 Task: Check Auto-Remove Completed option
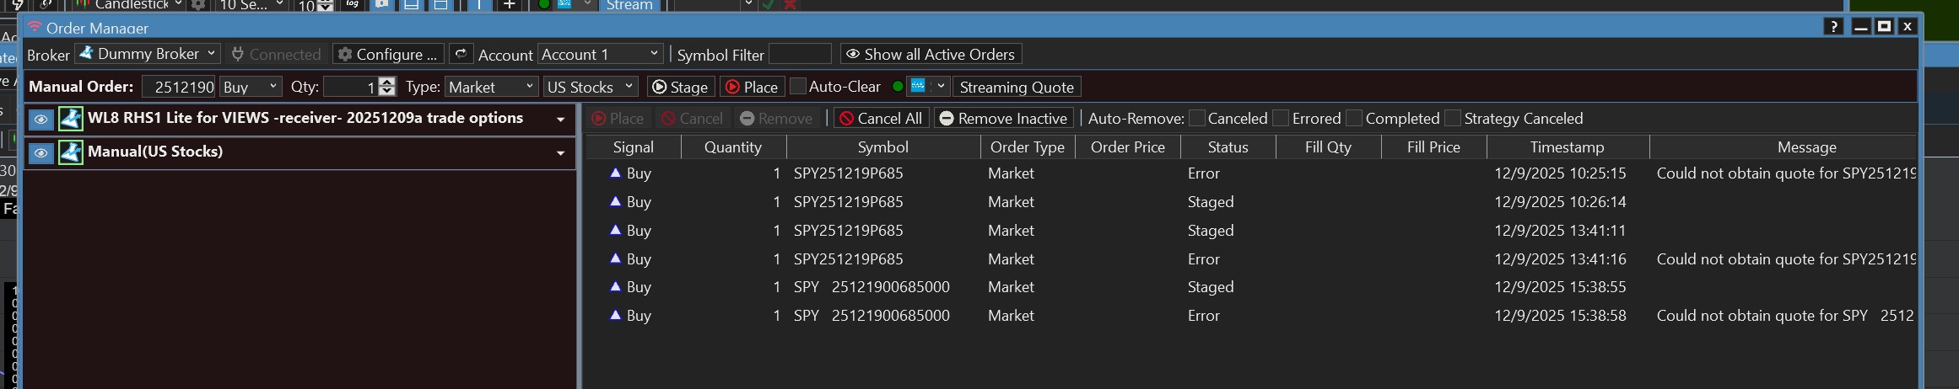tap(1354, 119)
